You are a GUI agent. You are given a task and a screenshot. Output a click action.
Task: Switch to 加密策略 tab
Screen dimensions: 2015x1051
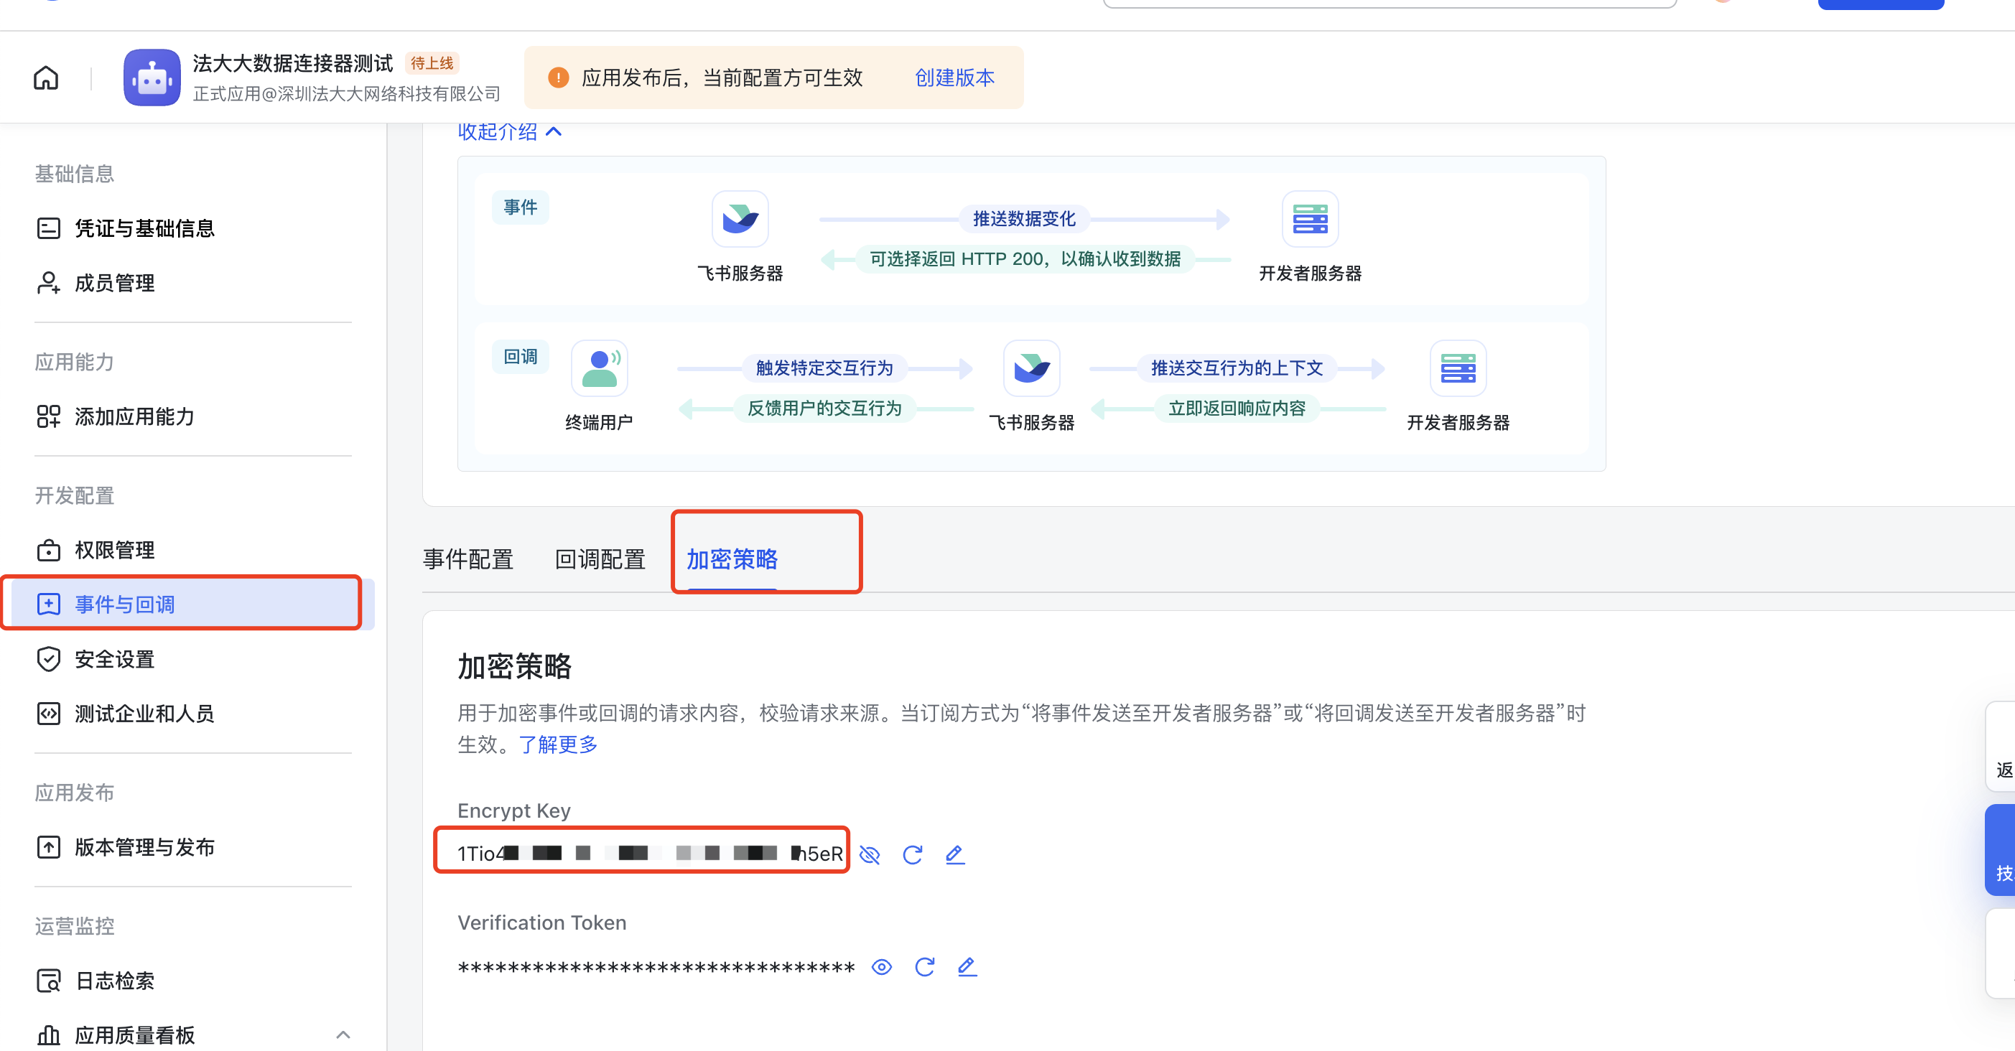[x=732, y=559]
